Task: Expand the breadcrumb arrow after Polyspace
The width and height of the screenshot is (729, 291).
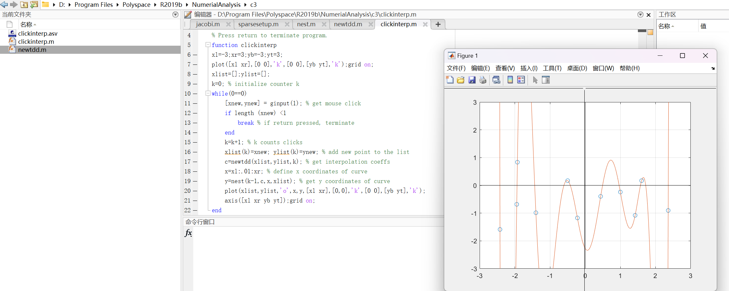Action: (x=155, y=5)
